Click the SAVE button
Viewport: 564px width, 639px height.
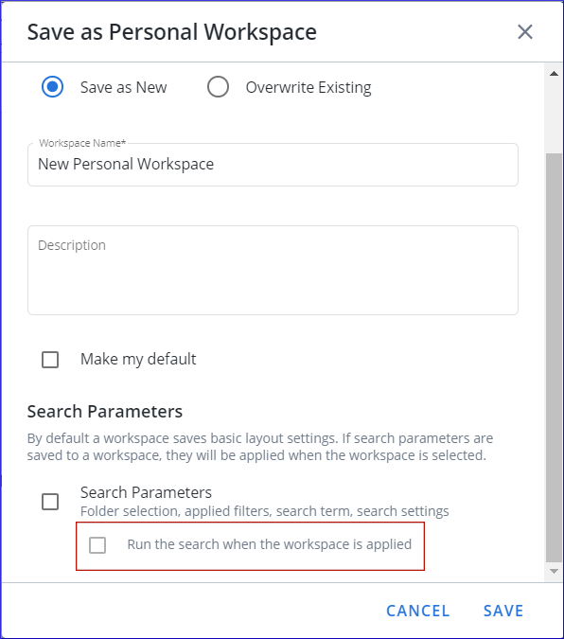[x=503, y=611]
